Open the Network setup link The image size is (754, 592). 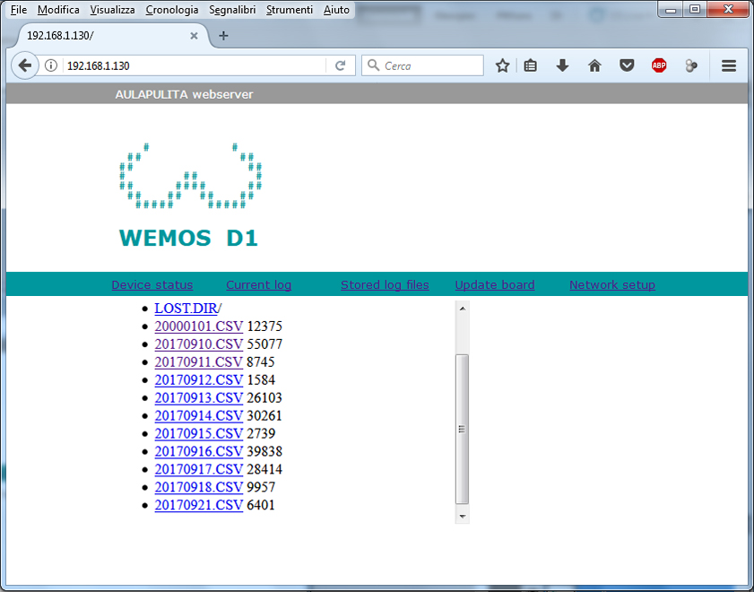[612, 284]
